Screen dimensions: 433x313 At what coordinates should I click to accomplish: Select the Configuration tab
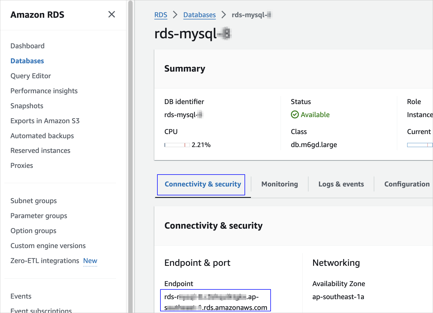(407, 184)
